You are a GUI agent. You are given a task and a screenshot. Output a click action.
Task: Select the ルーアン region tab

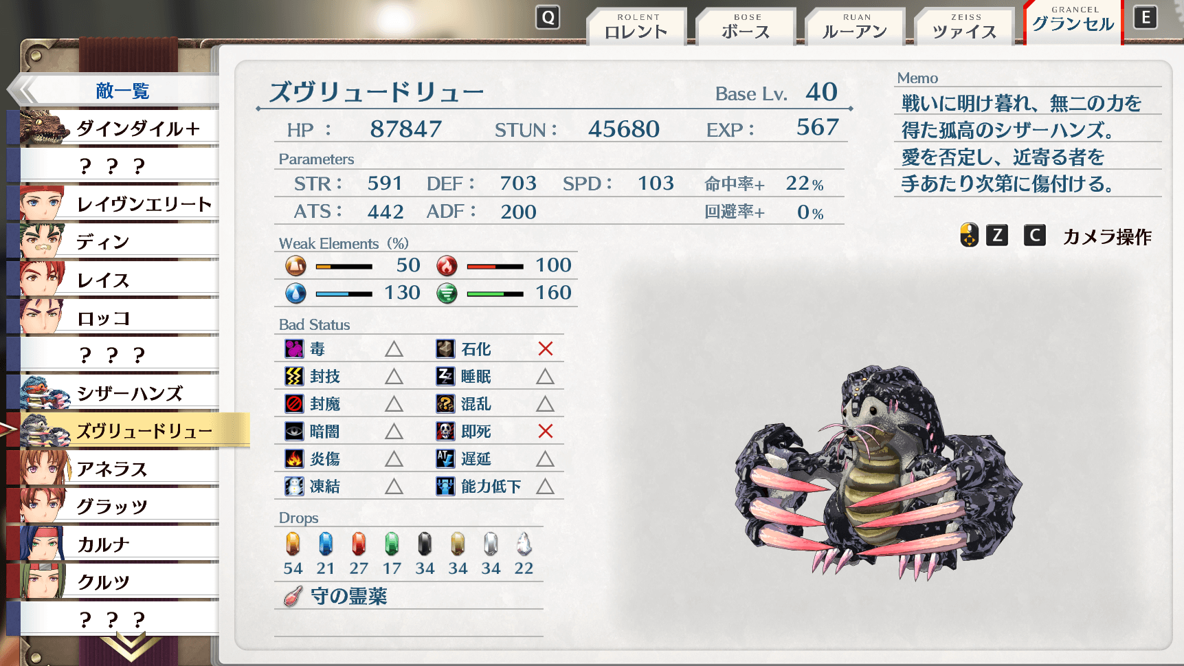click(856, 27)
